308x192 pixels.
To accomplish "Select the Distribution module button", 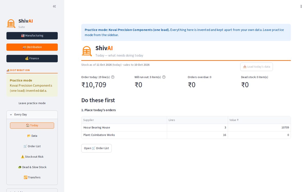I will pos(32,47).
